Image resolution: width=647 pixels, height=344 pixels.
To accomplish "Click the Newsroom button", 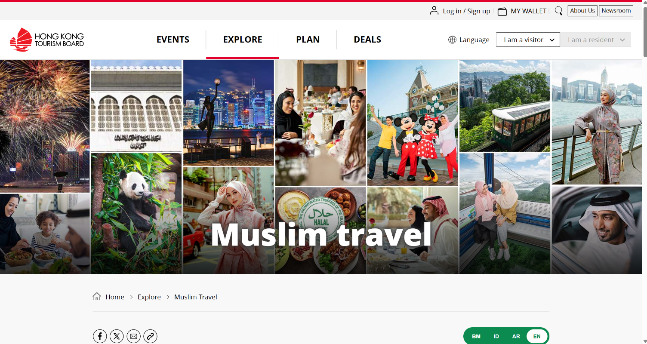I will click(x=616, y=11).
